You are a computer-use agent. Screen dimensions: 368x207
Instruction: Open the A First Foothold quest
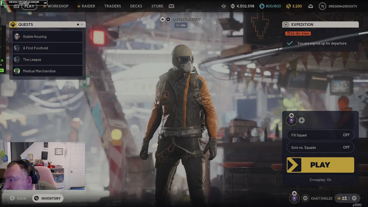pyautogui.click(x=47, y=48)
